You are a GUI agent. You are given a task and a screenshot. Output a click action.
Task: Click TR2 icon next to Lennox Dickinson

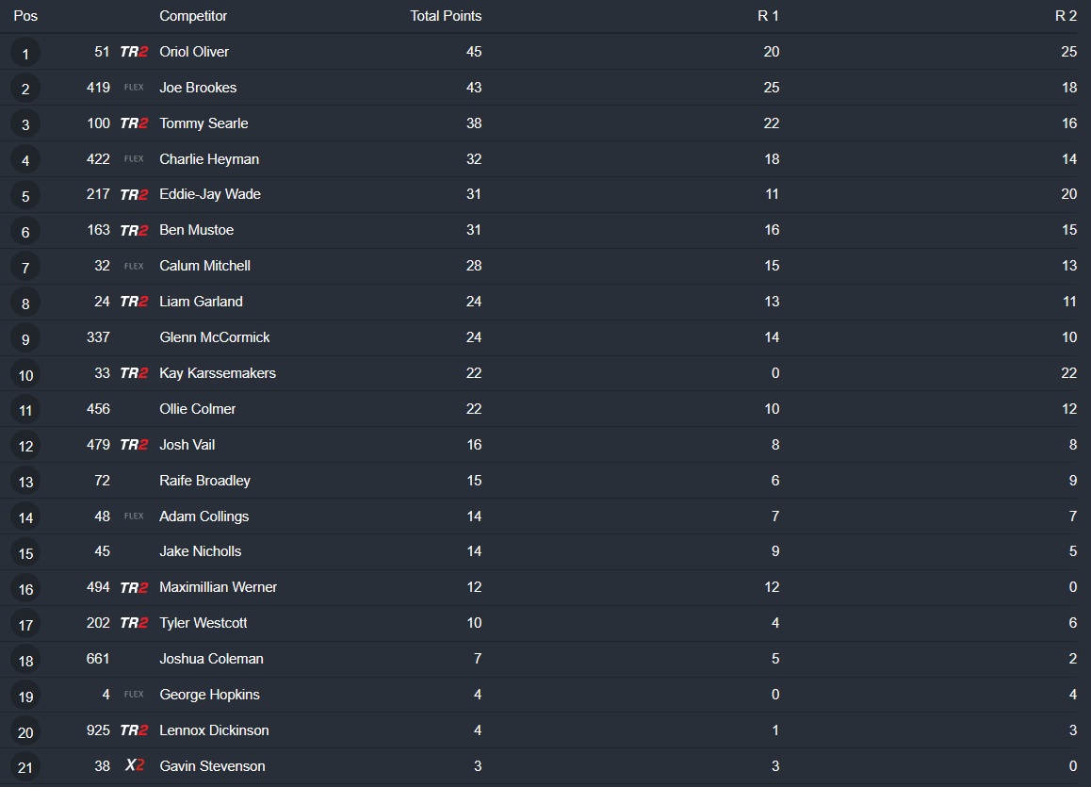pyautogui.click(x=134, y=730)
